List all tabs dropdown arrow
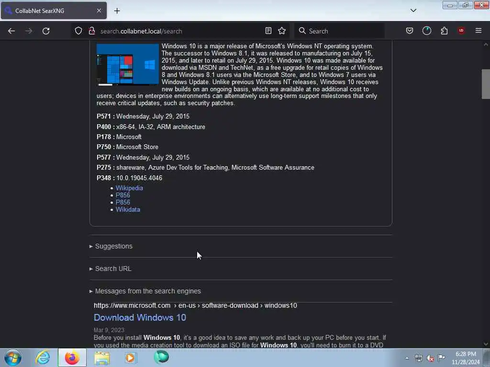 (x=413, y=11)
